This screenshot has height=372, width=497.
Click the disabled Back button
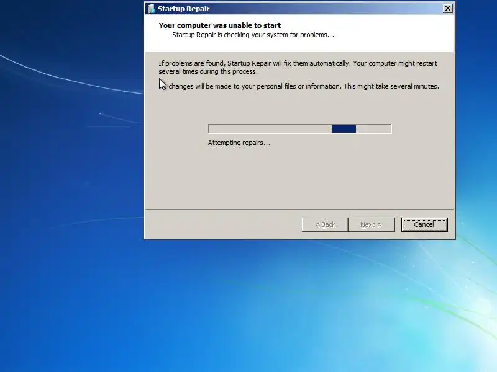(325, 224)
